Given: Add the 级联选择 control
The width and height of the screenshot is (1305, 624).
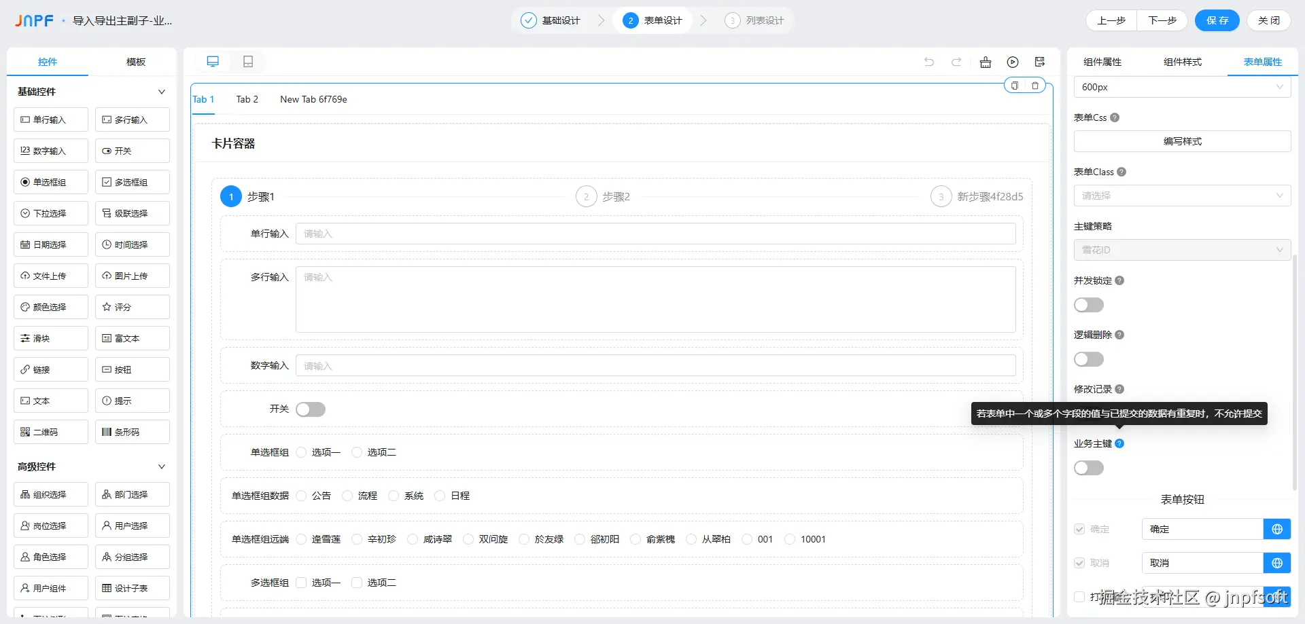Looking at the screenshot, I should point(133,213).
